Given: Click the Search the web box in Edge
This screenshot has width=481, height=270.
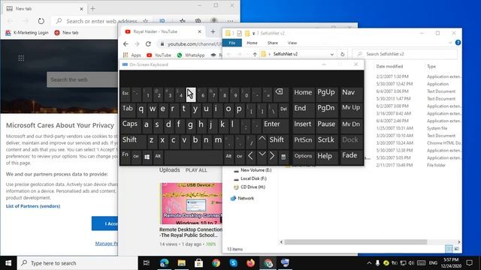Looking at the screenshot, I should (82, 79).
